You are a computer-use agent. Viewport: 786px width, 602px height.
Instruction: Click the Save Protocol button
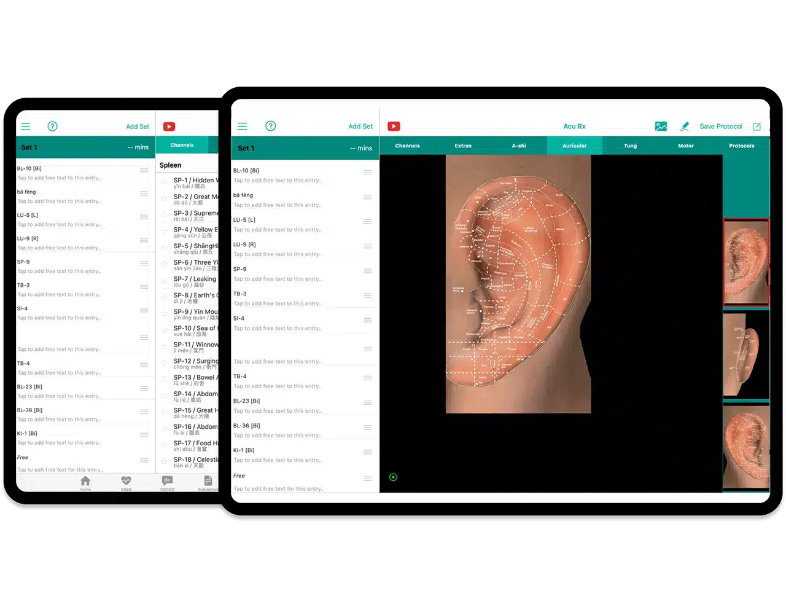pos(720,127)
